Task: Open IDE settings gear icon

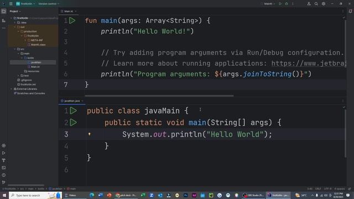Action: click(x=324, y=4)
